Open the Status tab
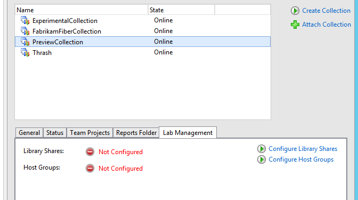 (x=55, y=133)
